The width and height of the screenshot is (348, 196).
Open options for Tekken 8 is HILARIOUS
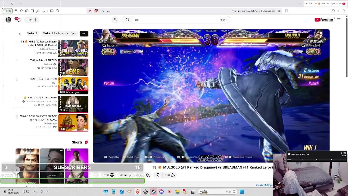point(17,61)
